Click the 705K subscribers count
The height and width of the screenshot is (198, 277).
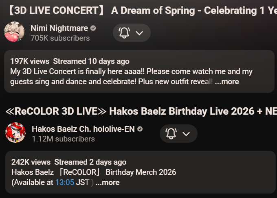click(x=60, y=38)
